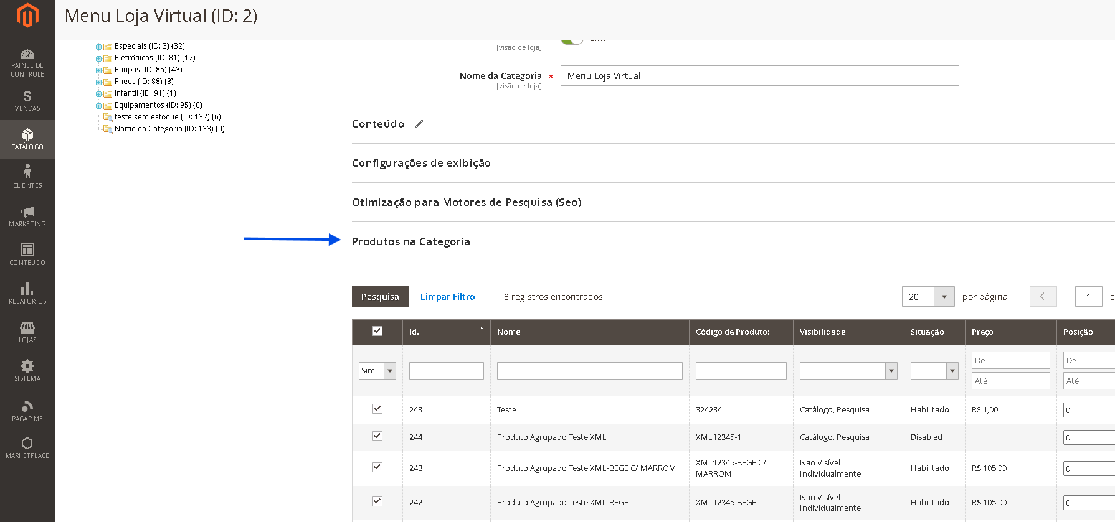Click the Limpar Filtro link
Screen dimensions: 1115x522
(x=447, y=297)
